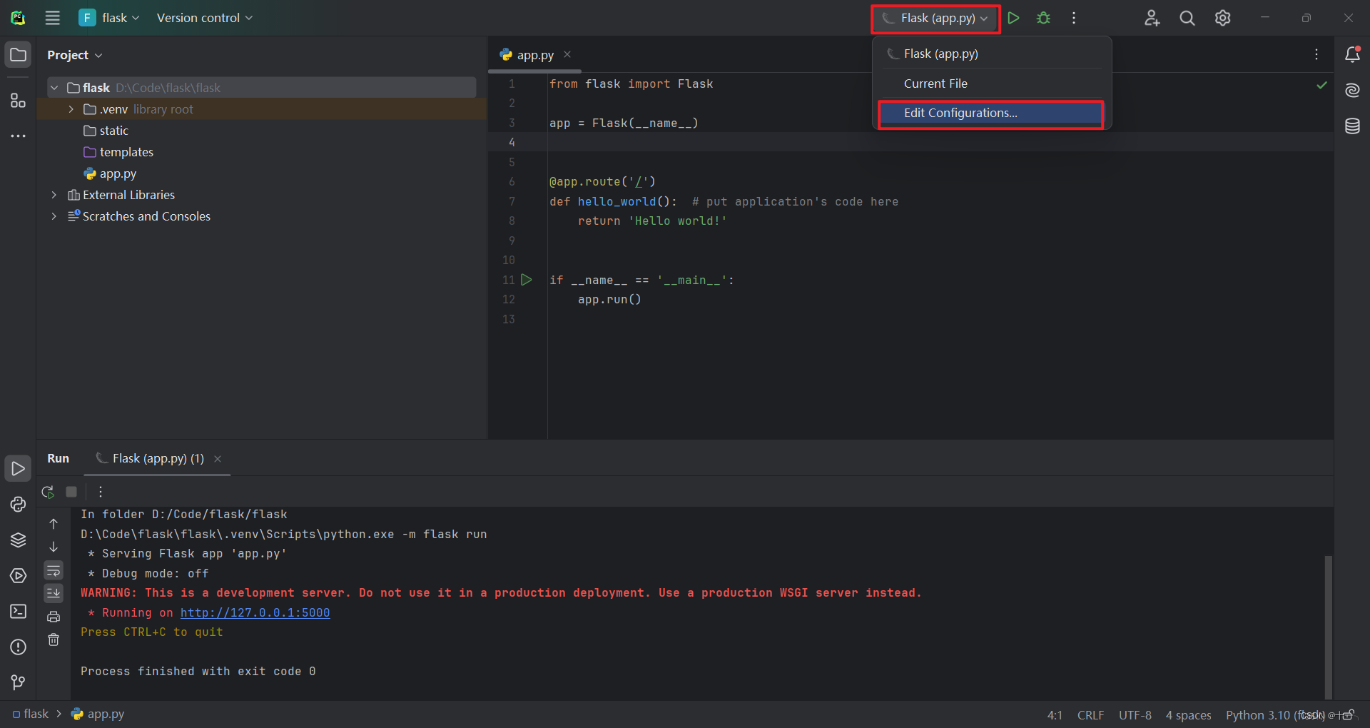Open IDE settings gear

(1223, 18)
